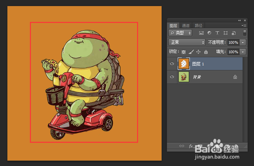Screen dimensions: 254x166
Task: Filter layers by shape layers icon
Action: tap(225, 33)
